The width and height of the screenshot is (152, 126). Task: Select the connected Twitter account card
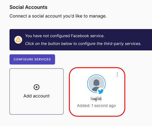(x=97, y=92)
